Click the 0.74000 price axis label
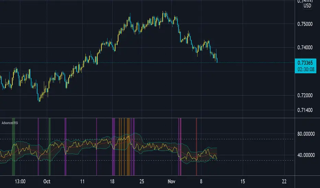 click(305, 48)
